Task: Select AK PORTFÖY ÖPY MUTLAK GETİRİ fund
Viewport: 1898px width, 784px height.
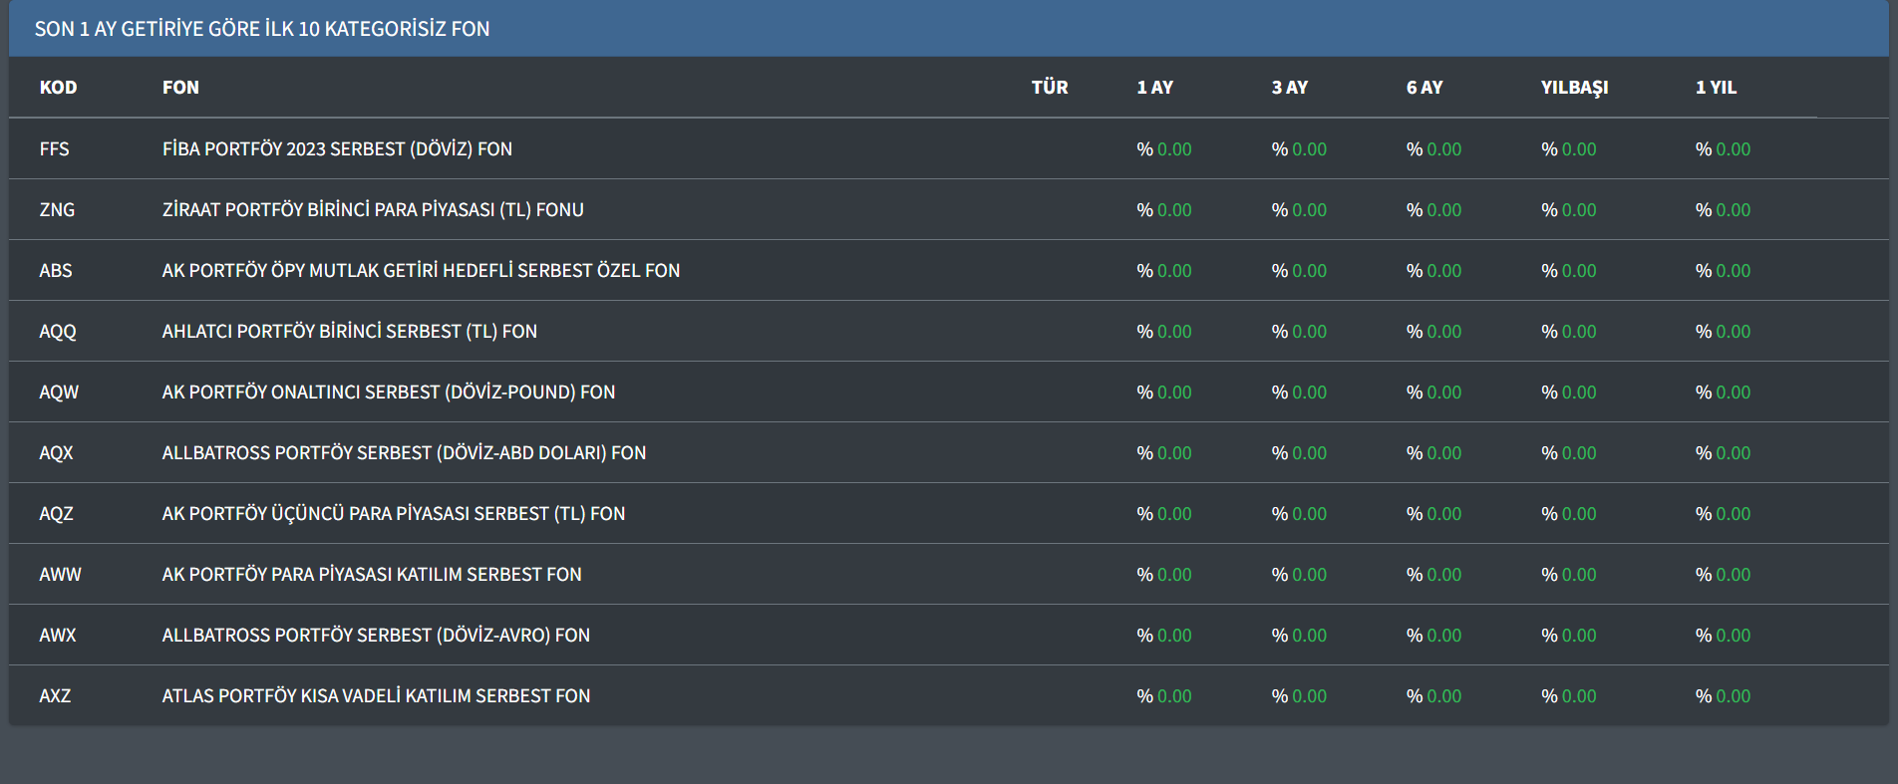Action: click(421, 271)
